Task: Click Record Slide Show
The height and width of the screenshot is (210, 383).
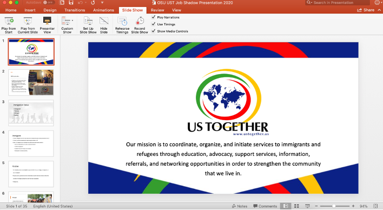Action: point(140,25)
